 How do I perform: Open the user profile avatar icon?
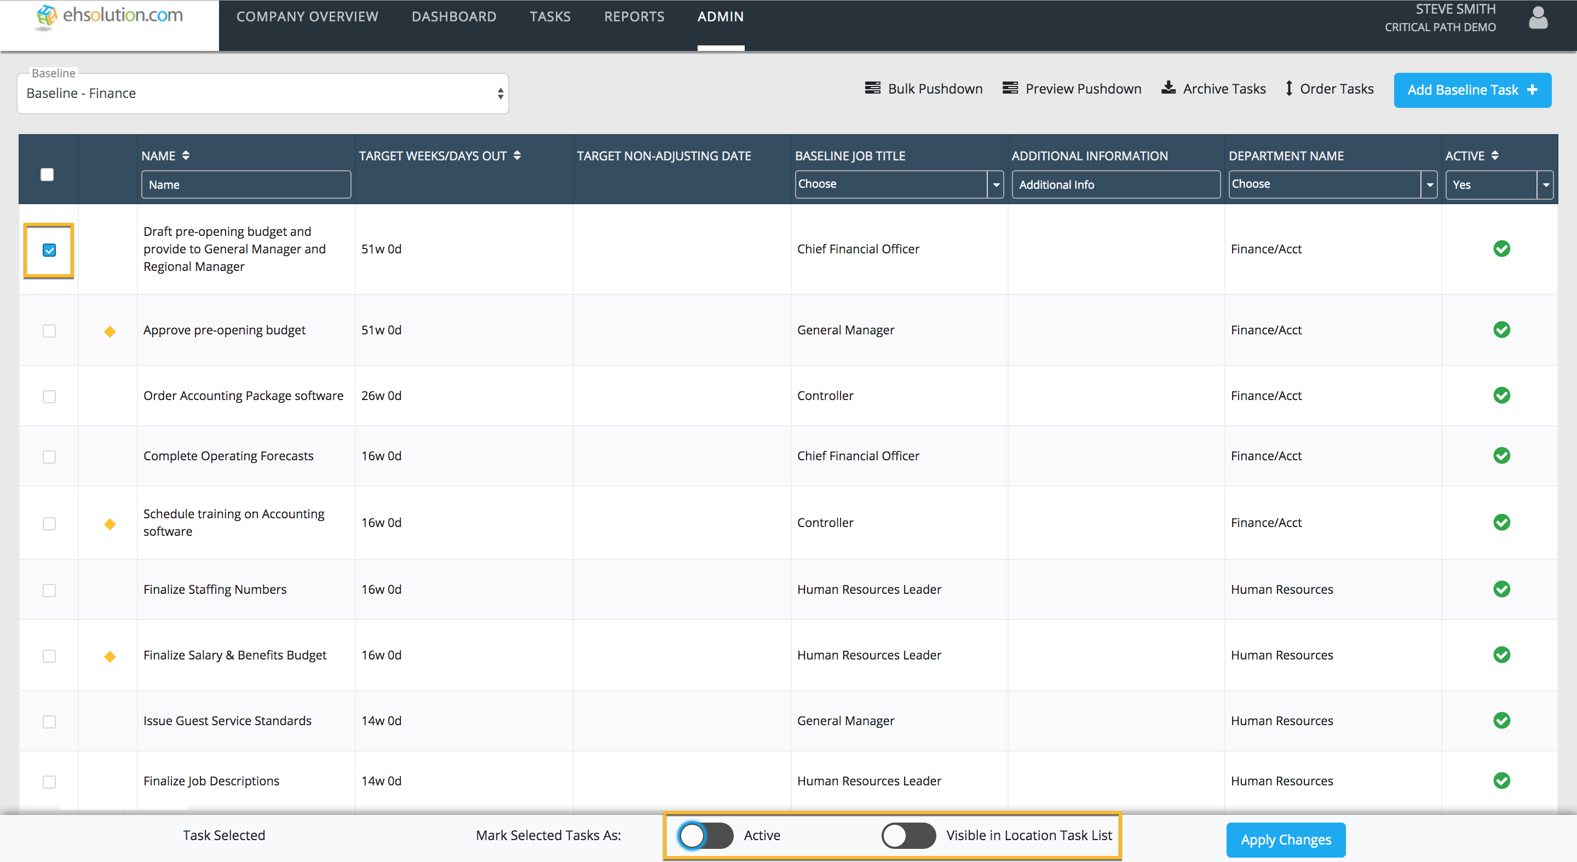coord(1538,18)
